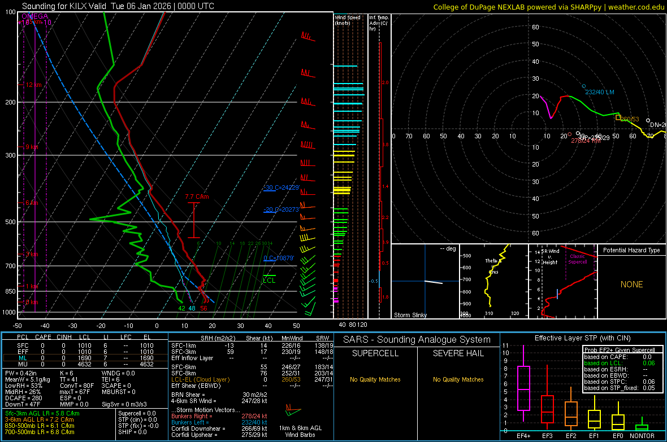The height and width of the screenshot is (442, 667).
Task: Click the 'ConvT = 80F' value
Action: (x=77, y=386)
